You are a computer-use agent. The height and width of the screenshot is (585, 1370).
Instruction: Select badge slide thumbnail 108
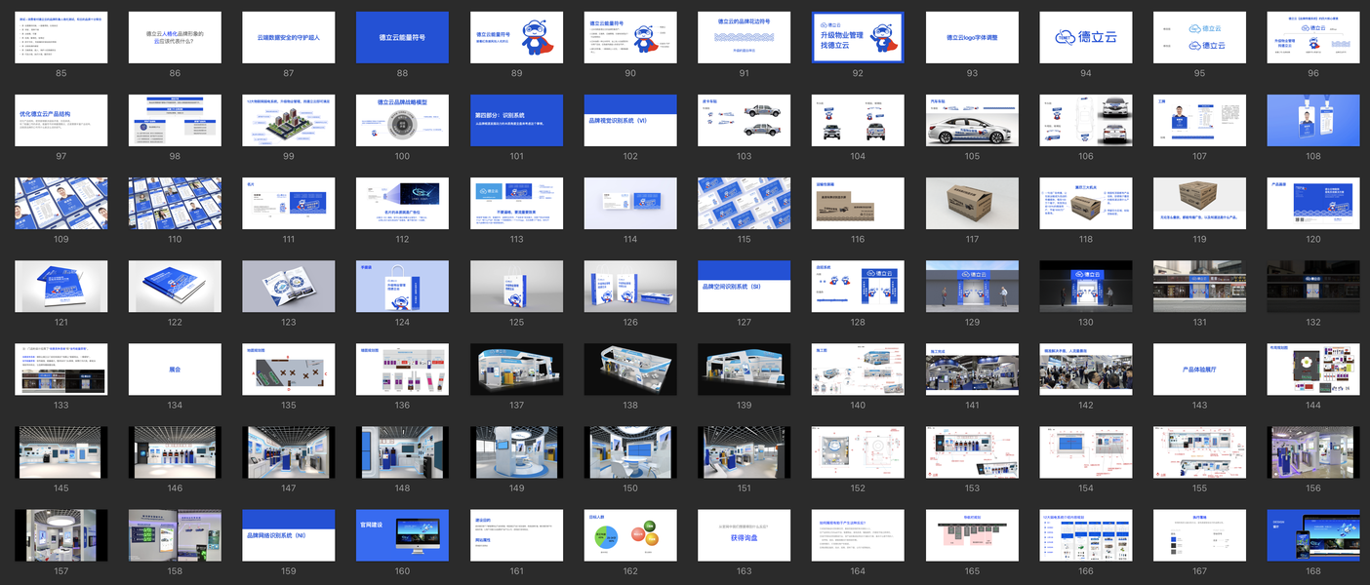pos(1313,121)
